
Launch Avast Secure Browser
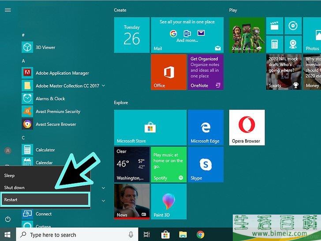point(56,124)
